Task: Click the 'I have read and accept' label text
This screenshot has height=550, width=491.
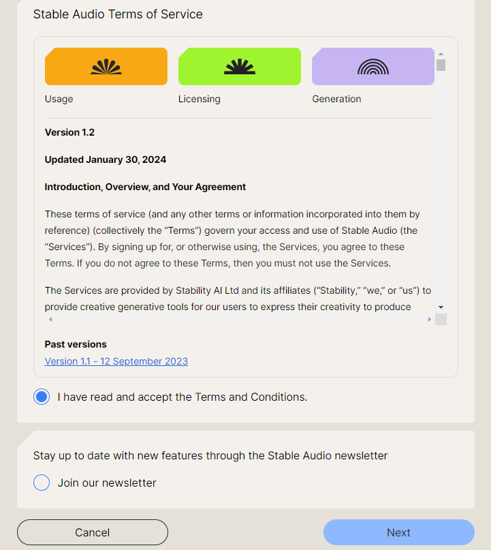Action: [x=183, y=397]
